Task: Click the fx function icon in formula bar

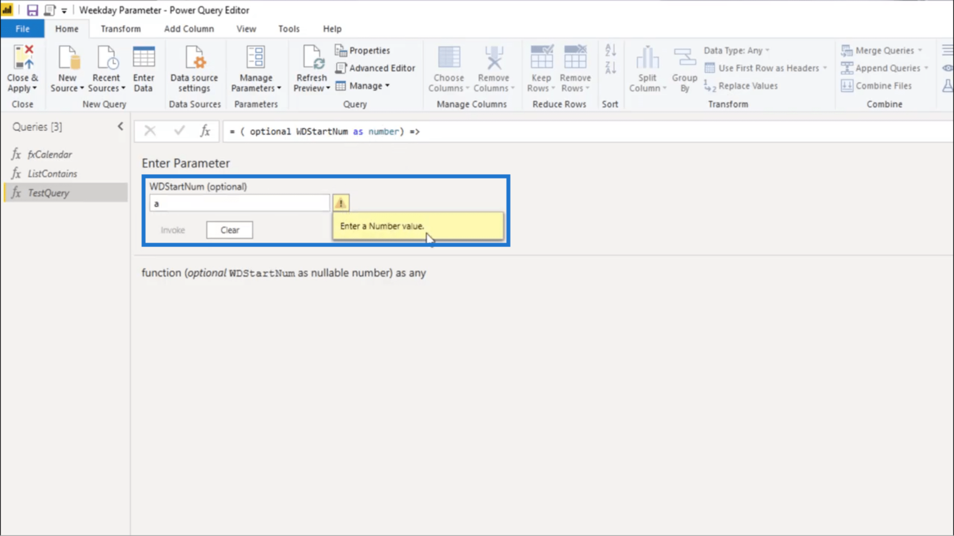Action: click(205, 131)
